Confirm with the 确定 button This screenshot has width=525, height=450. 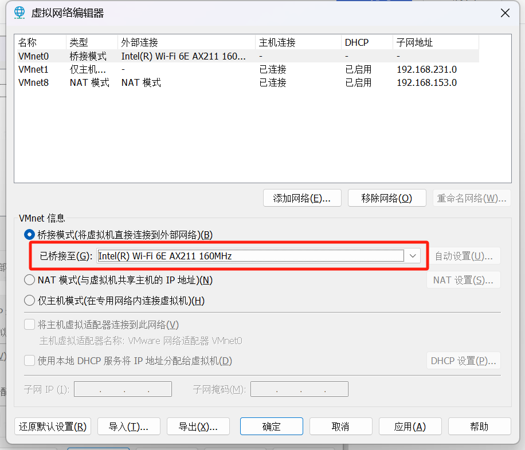click(x=272, y=427)
